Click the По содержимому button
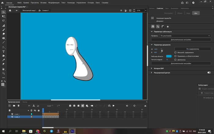 (x=193, y=49)
